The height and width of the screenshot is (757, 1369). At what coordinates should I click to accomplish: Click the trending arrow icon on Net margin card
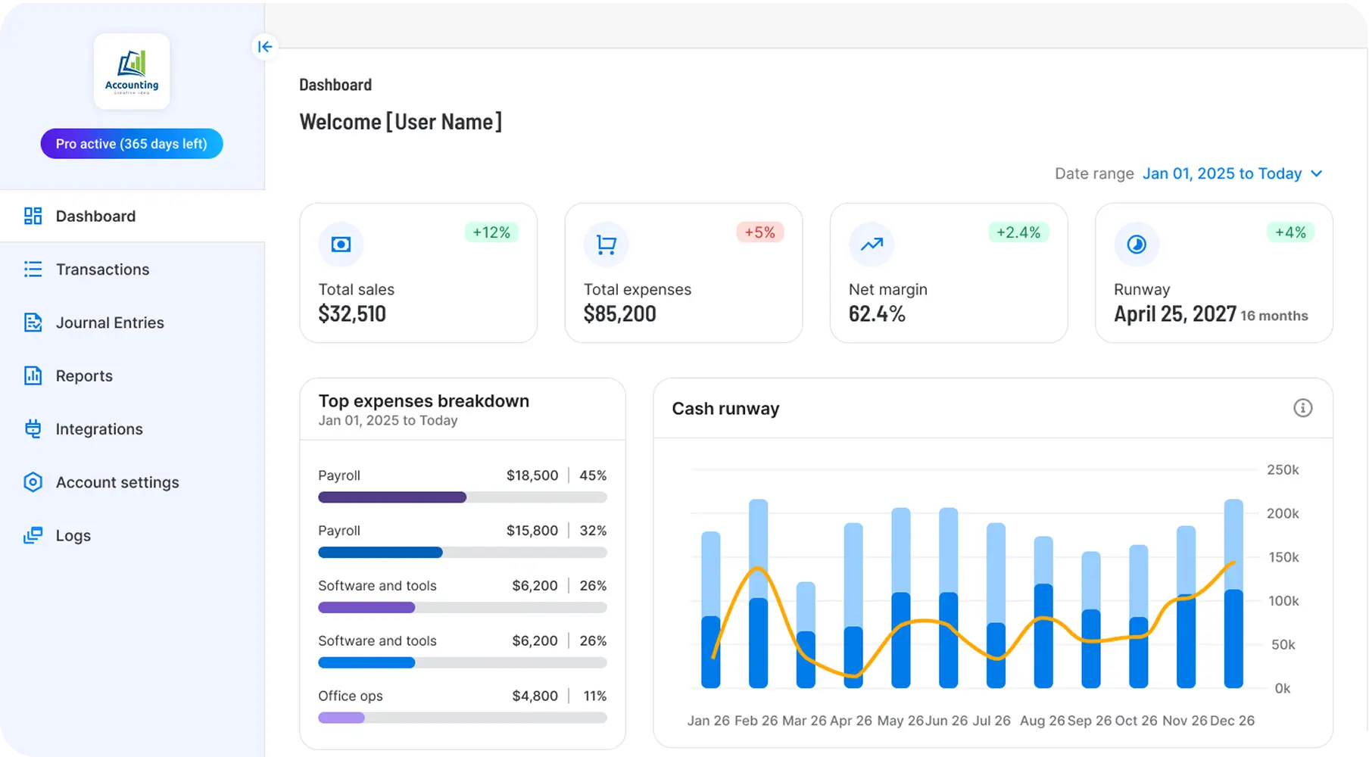[x=872, y=244]
